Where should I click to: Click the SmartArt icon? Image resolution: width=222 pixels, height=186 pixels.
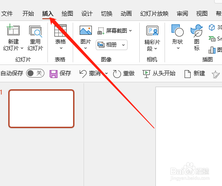pyautogui.click(x=212, y=39)
